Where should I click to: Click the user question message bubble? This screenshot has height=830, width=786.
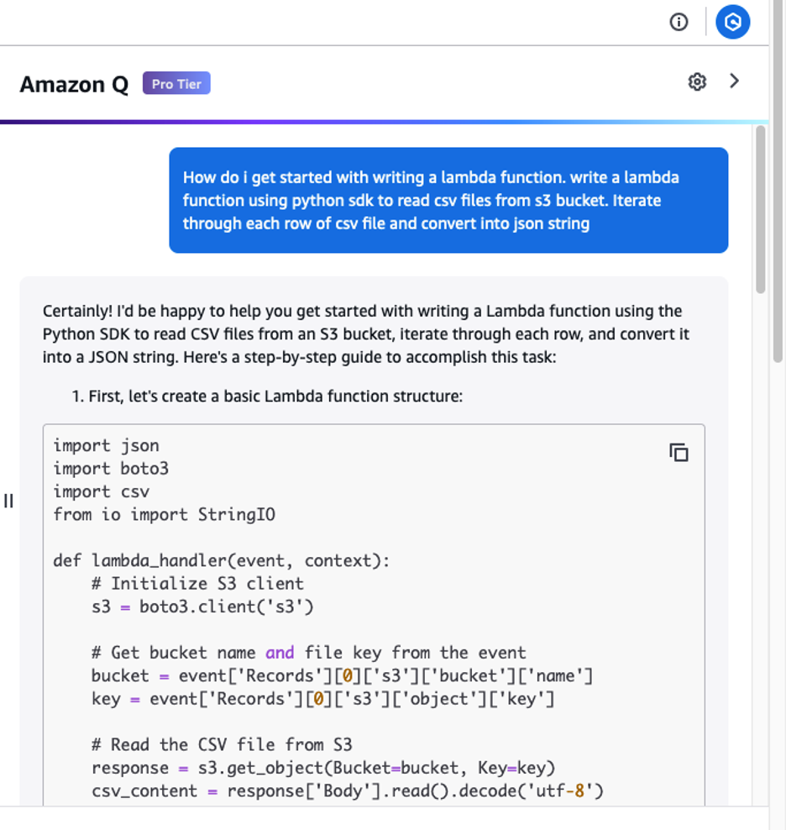[x=448, y=200]
